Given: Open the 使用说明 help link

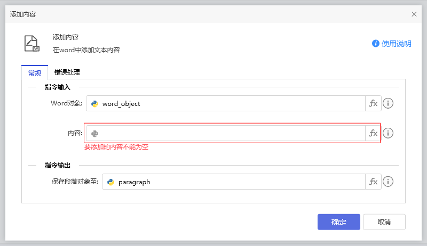Looking at the screenshot, I should pos(396,44).
